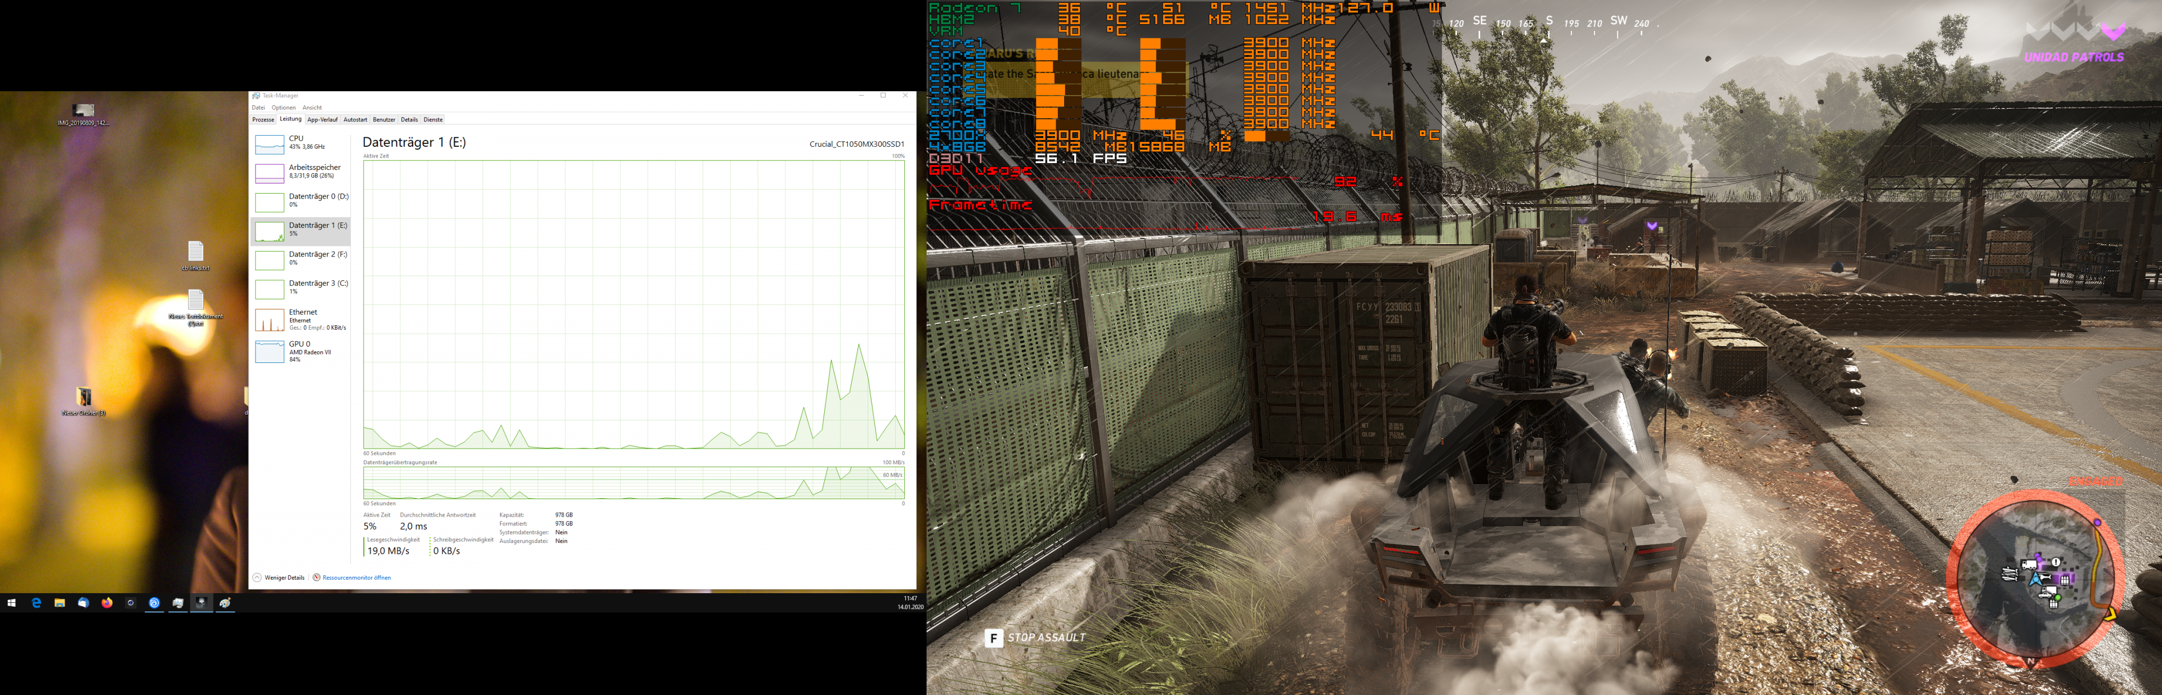Switch to the Dienste tab
The height and width of the screenshot is (695, 2162).
coord(433,119)
